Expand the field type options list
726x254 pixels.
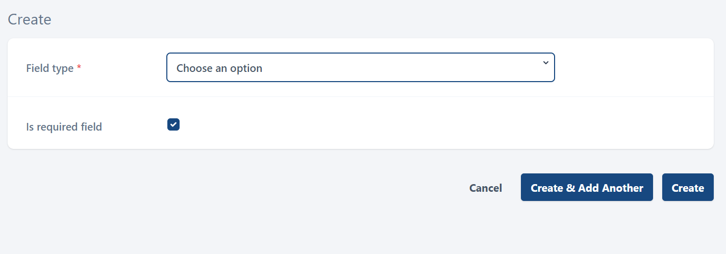(360, 67)
